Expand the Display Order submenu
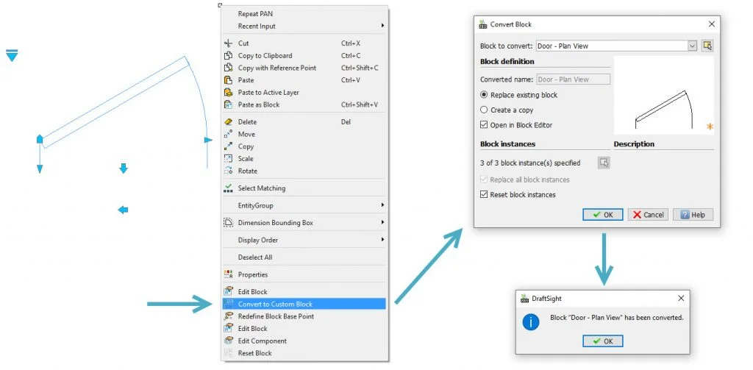This screenshot has height=370, width=753. [309, 240]
